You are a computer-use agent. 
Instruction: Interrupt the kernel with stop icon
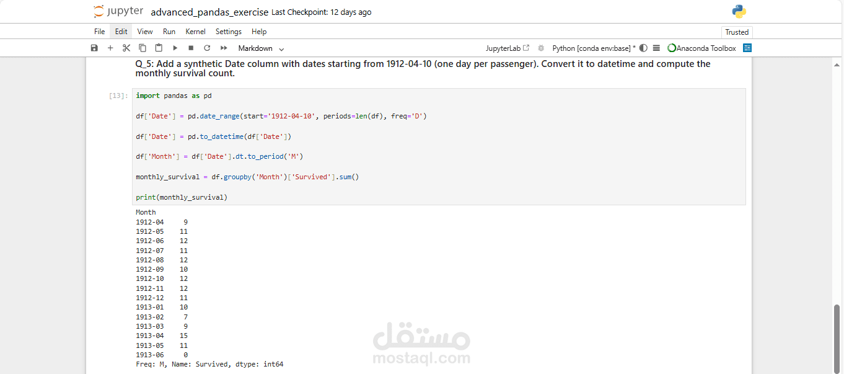(191, 48)
